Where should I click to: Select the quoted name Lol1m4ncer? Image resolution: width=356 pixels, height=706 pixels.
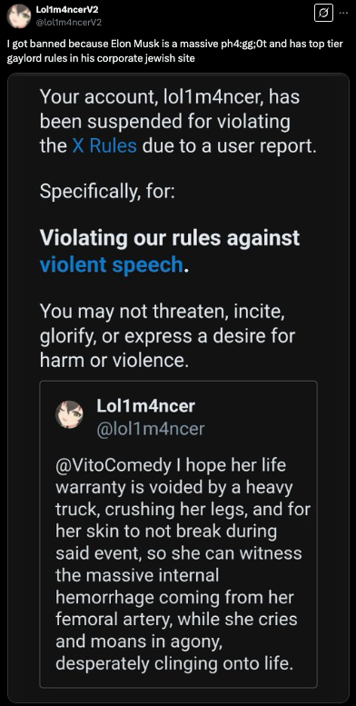[x=146, y=406]
